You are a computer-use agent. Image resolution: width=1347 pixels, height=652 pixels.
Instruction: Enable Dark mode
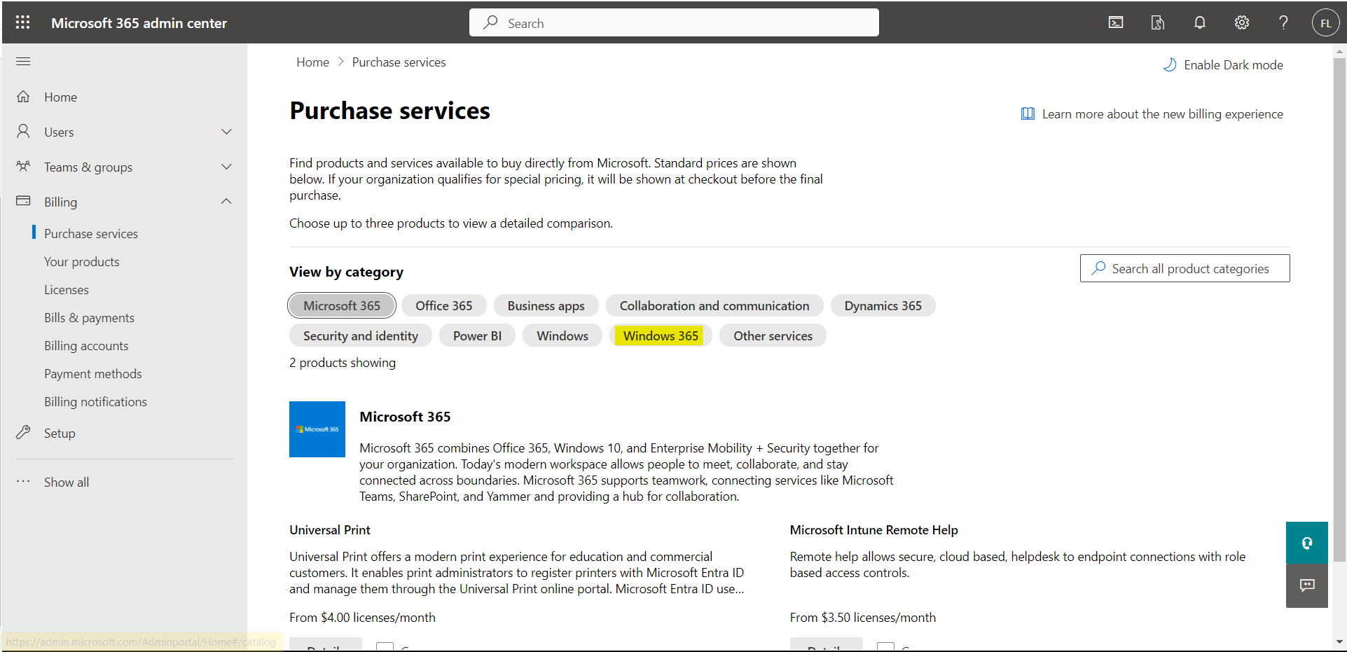pos(1223,65)
